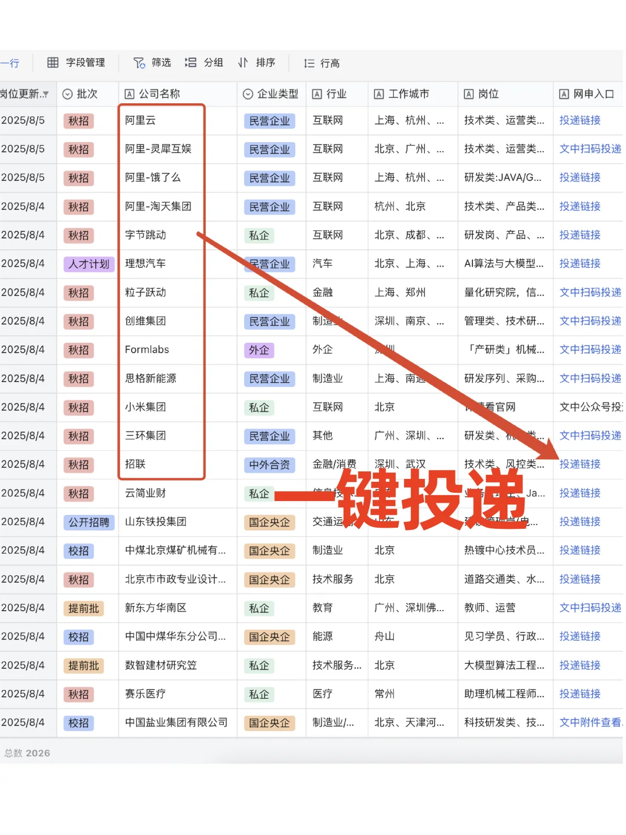Click the 字段管理 table grid icon
The height and width of the screenshot is (835, 626).
click(x=53, y=63)
